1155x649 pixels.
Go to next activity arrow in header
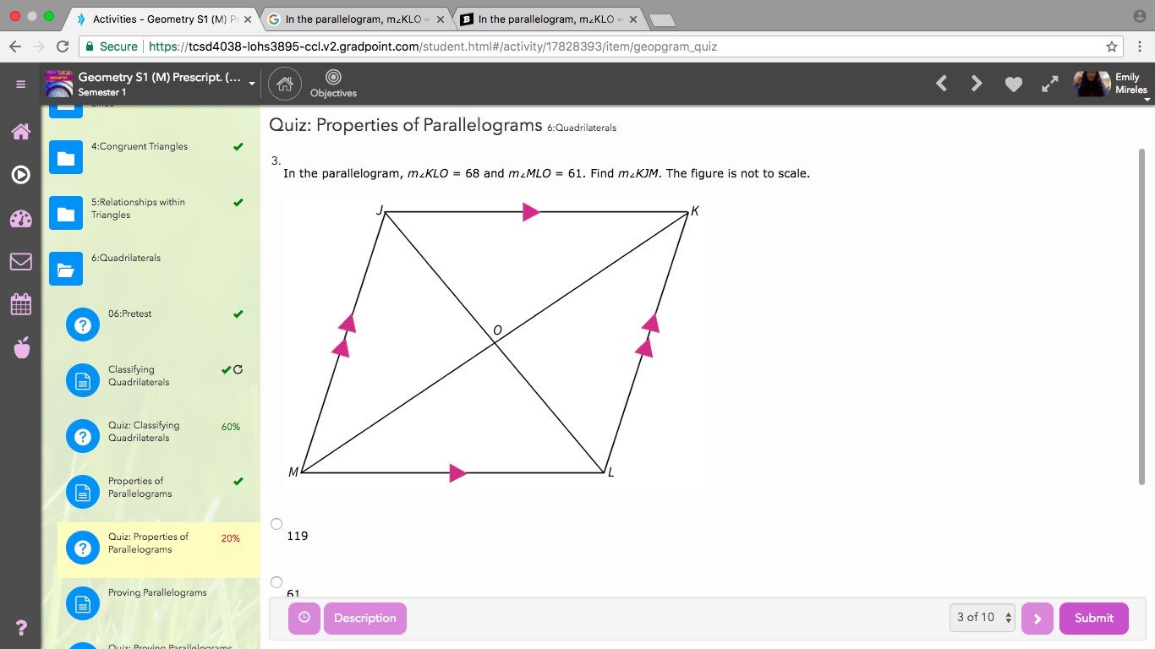(977, 83)
